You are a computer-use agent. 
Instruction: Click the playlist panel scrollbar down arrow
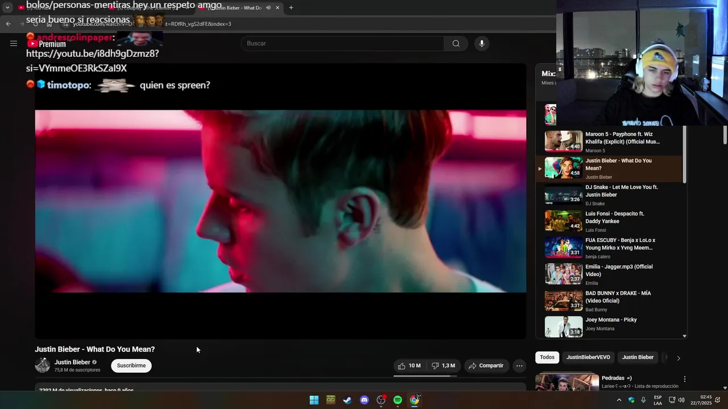click(x=684, y=336)
